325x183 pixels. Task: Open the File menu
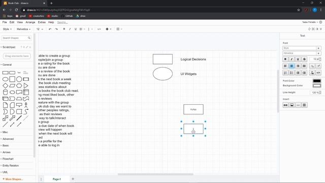point(5,22)
